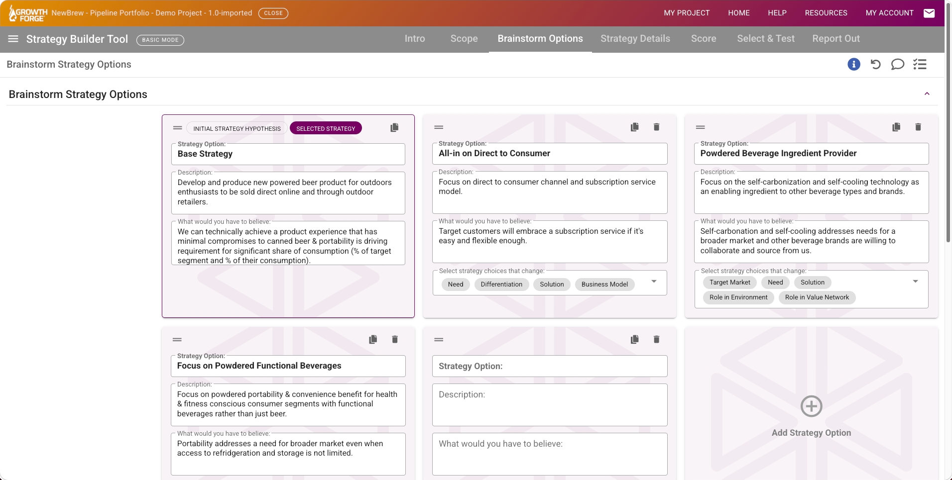Select the Brainstorm Options tab
This screenshot has height=480, width=952.
point(540,39)
